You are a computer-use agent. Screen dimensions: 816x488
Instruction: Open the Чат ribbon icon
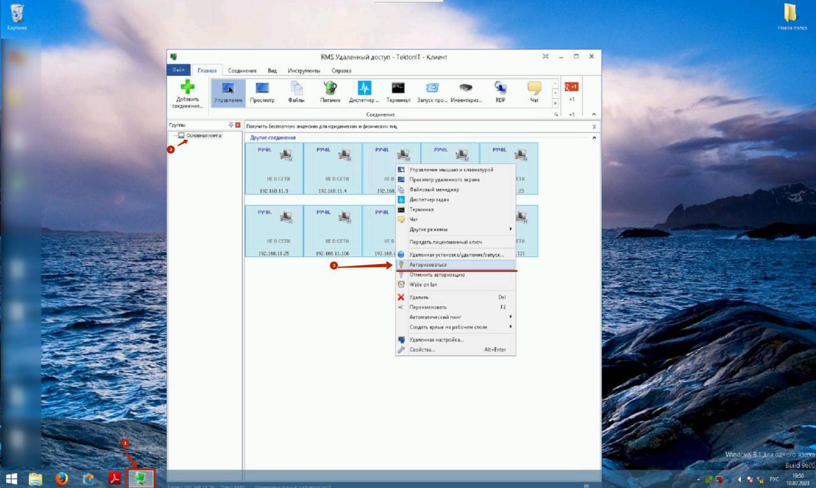click(534, 88)
